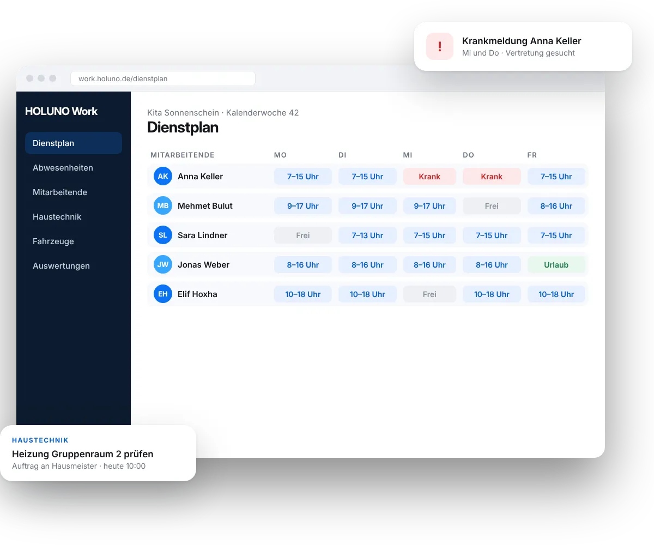Click the name Mehmet Bulut in the table

pos(205,206)
